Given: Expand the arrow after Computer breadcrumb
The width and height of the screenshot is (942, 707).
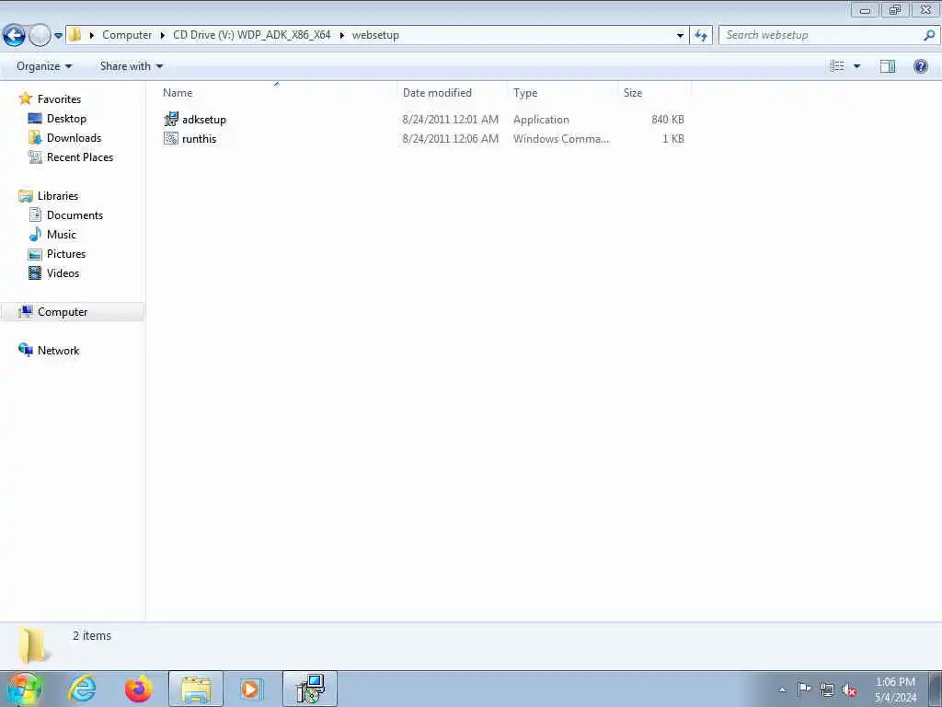Looking at the screenshot, I should pos(163,35).
